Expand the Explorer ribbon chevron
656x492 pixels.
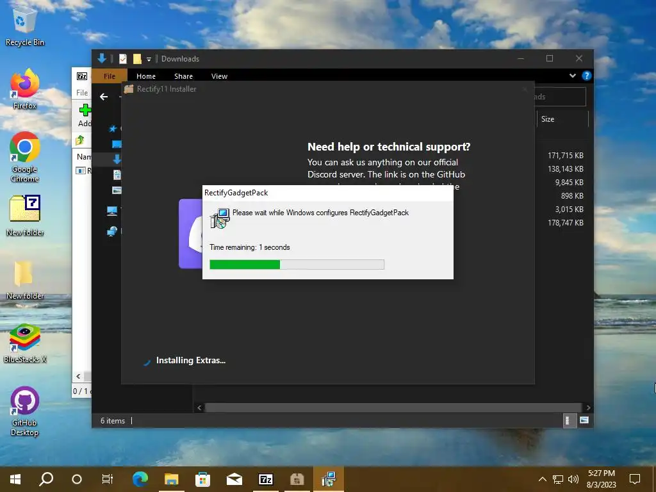[572, 76]
